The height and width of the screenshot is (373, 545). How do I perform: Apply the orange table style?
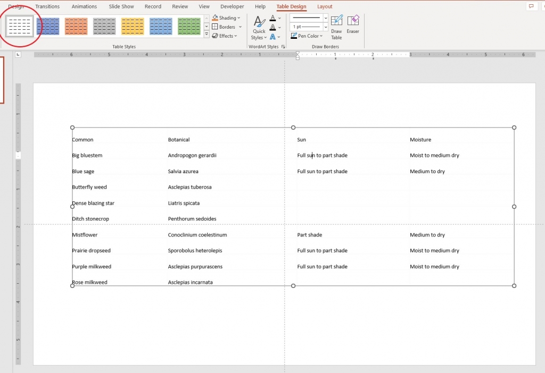[x=76, y=26]
